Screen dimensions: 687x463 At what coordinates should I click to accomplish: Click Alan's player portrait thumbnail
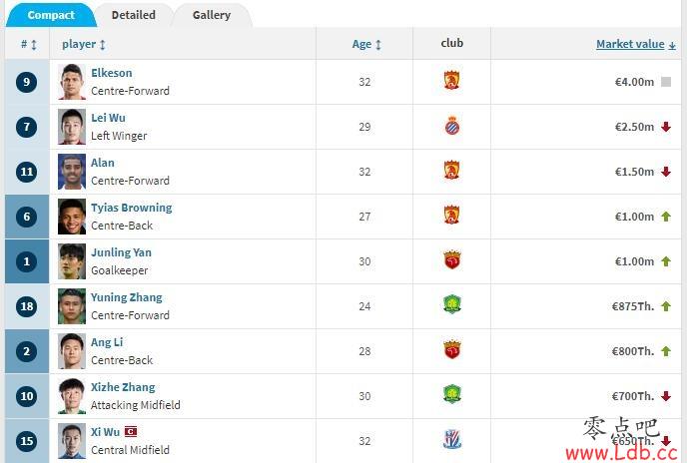[x=72, y=172]
